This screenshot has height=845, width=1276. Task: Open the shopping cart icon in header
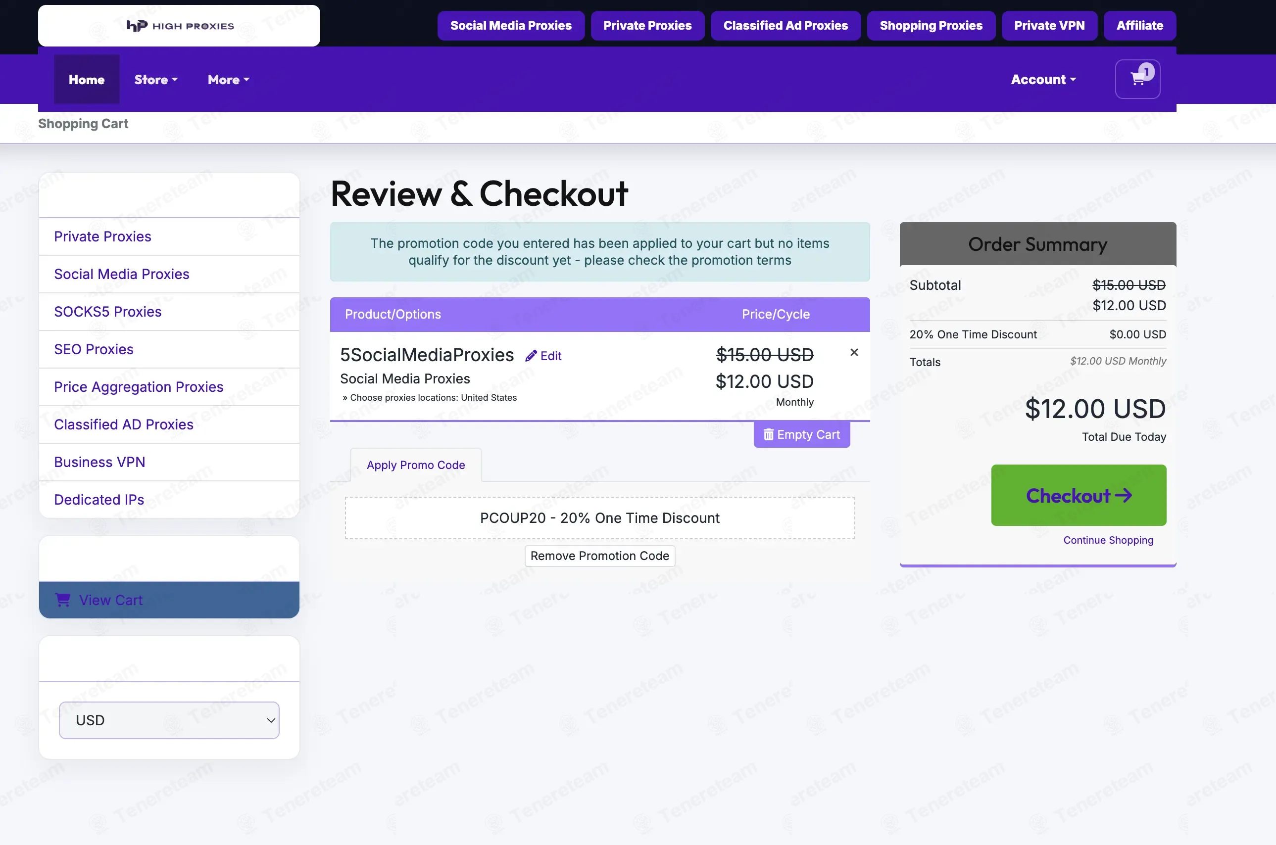(x=1137, y=79)
